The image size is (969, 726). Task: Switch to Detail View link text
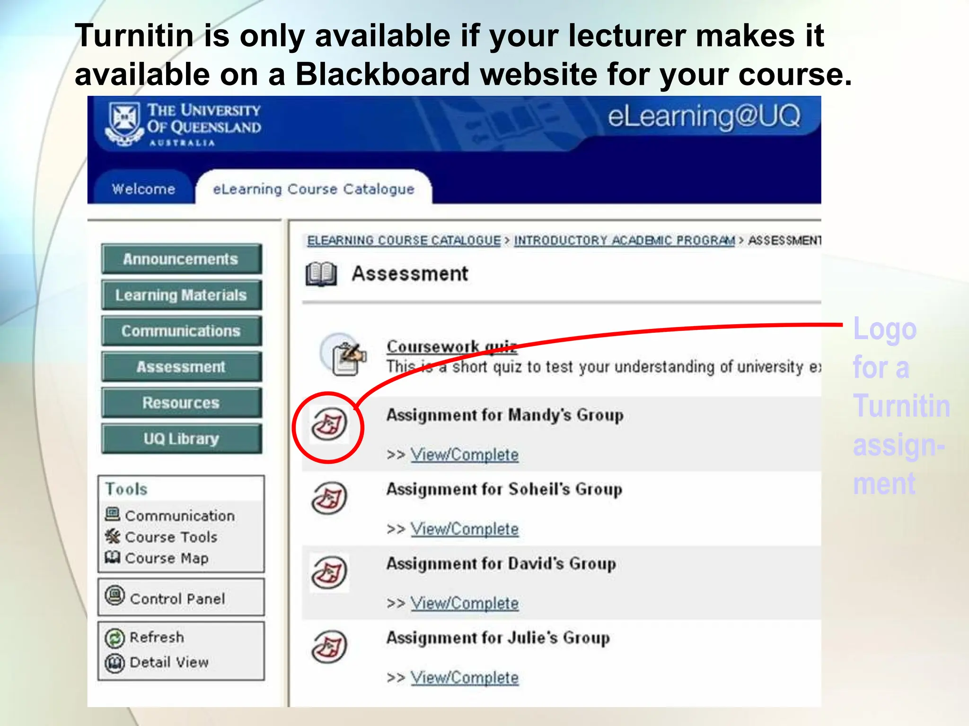[x=169, y=662]
